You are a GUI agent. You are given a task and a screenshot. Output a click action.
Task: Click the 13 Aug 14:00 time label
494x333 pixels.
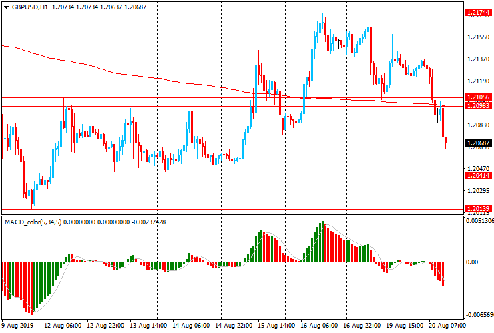pos(148,326)
